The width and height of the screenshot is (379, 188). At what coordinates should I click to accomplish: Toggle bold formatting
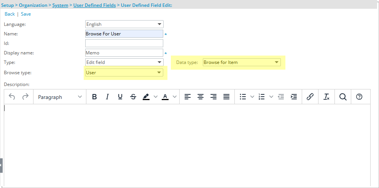94,97
